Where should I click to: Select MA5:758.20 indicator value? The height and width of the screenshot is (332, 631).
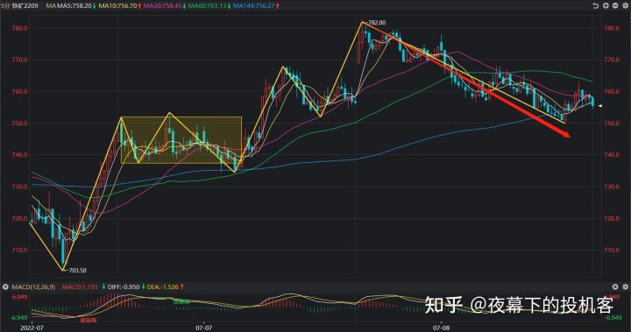point(74,6)
